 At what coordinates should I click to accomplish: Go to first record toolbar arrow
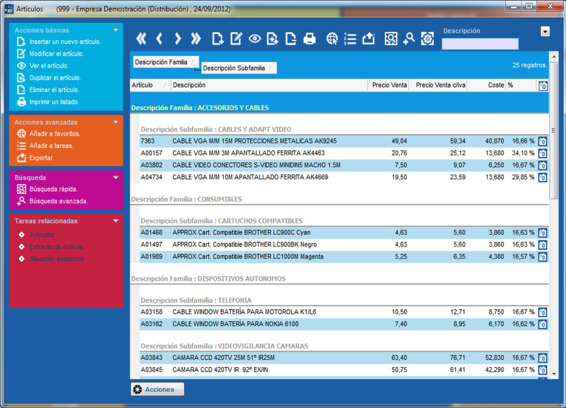click(x=141, y=38)
